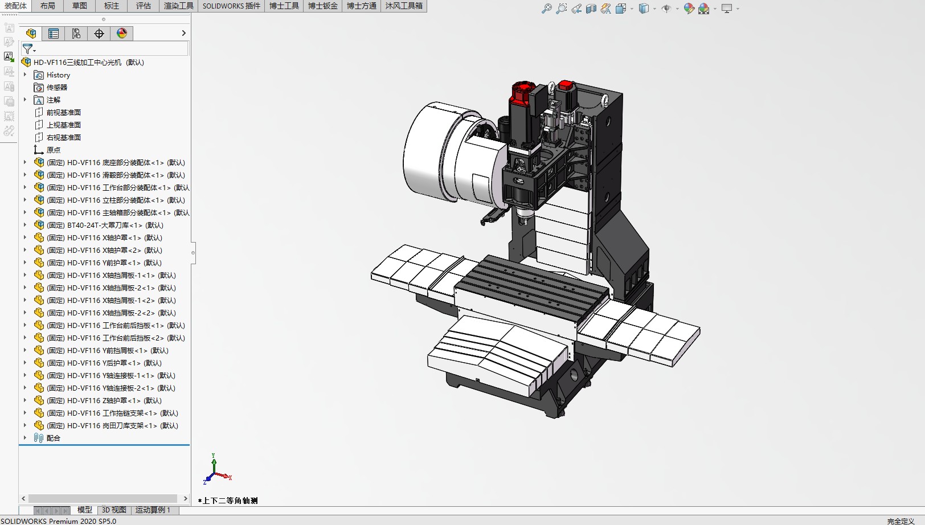Expand the 注解 folder
Screen dimensions: 925x525
24,100
